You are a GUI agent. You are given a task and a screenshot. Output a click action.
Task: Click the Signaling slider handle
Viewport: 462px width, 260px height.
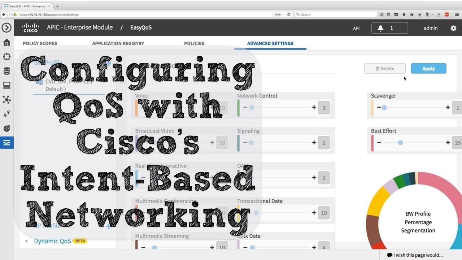251,143
